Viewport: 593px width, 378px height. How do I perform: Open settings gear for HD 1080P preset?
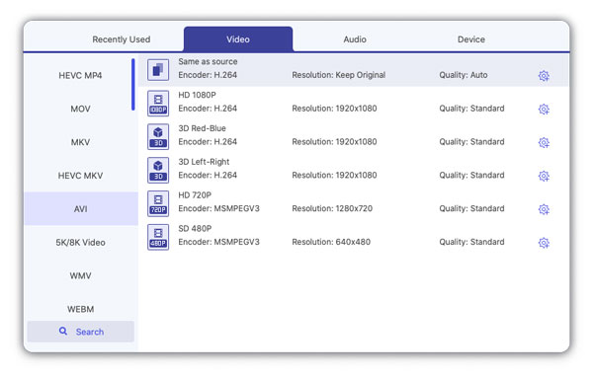point(544,110)
